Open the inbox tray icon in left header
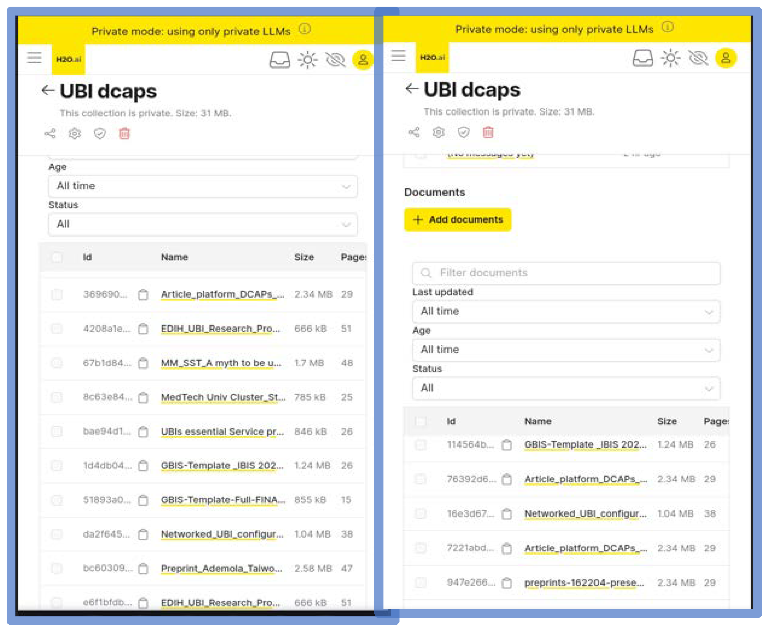 point(280,60)
